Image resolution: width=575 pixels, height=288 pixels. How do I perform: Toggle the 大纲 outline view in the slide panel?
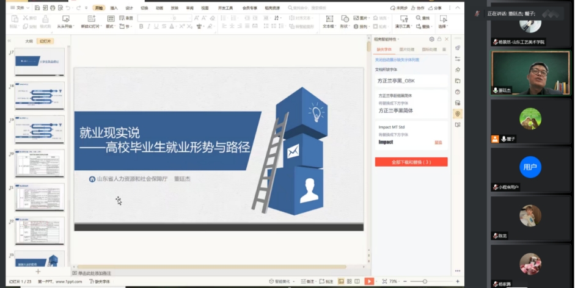coord(29,41)
